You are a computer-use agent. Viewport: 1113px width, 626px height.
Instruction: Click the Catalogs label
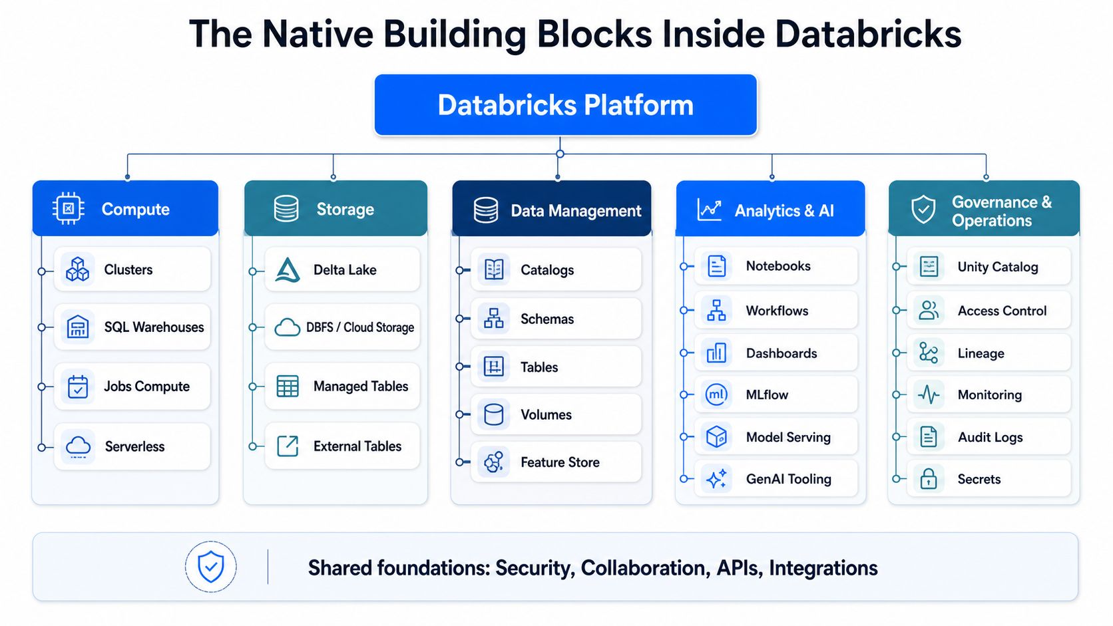(x=547, y=269)
